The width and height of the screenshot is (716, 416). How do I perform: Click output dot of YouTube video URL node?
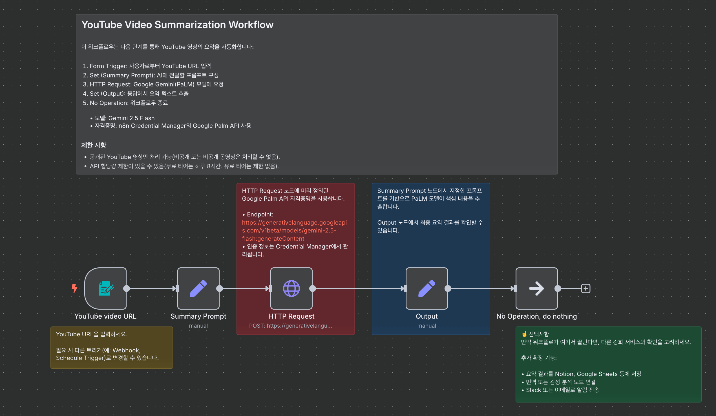coord(127,288)
